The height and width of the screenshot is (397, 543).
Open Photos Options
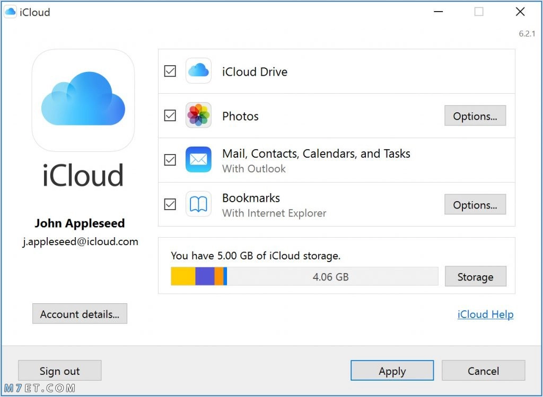tap(475, 116)
